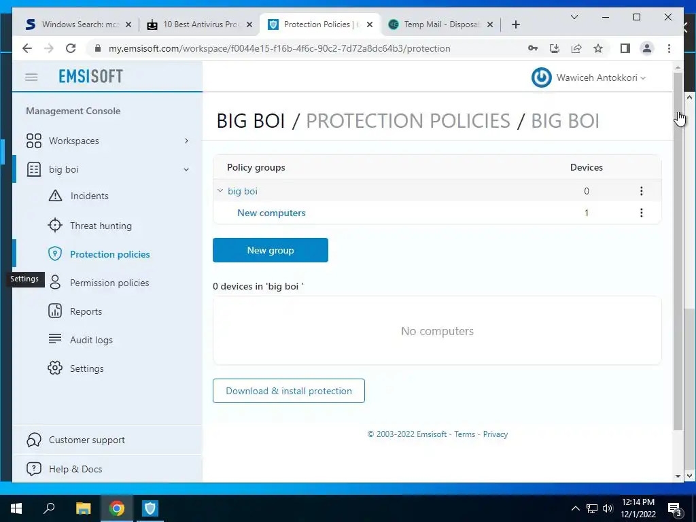The height and width of the screenshot is (522, 696).
Task: Open options menu for New computers row
Action: (641, 213)
